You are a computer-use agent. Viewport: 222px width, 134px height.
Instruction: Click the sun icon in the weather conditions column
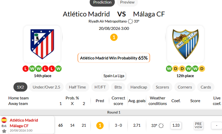[x=161, y=126]
